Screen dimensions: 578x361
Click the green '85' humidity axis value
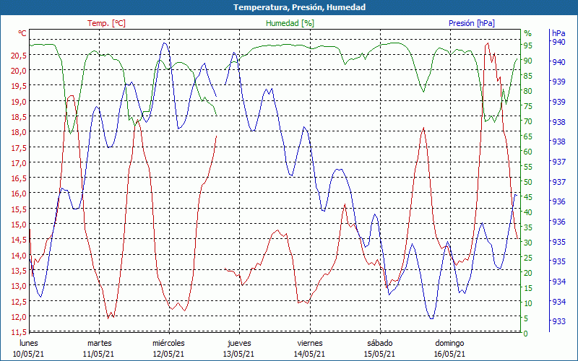528,76
